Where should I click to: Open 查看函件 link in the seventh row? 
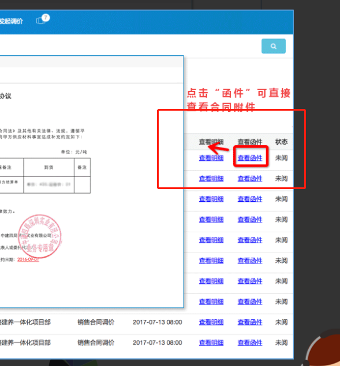pyautogui.click(x=250, y=281)
